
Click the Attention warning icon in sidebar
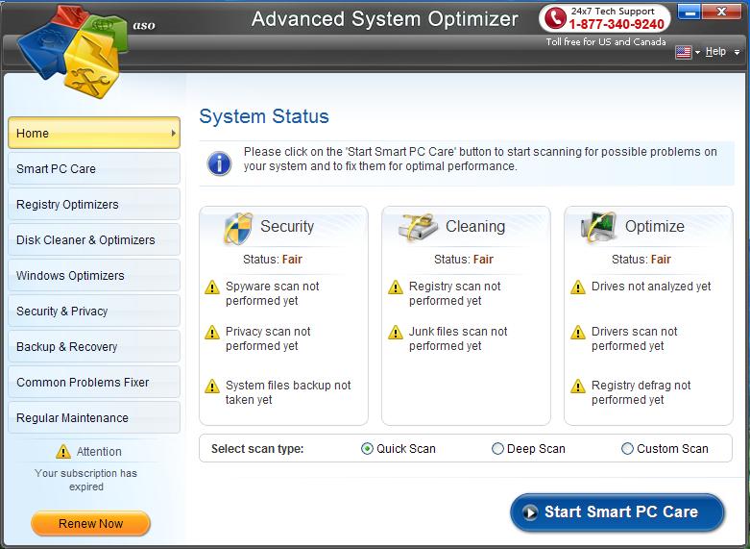pos(63,451)
